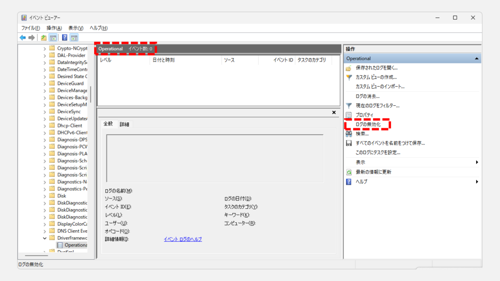Click ログの消去... to clear the log

pos(367,96)
